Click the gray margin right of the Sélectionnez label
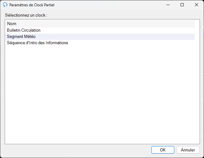Image resolution: width=204 pixels, height=158 pixels. pos(124,15)
